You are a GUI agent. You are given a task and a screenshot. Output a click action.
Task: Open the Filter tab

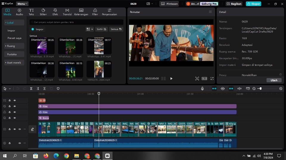(x=95, y=12)
